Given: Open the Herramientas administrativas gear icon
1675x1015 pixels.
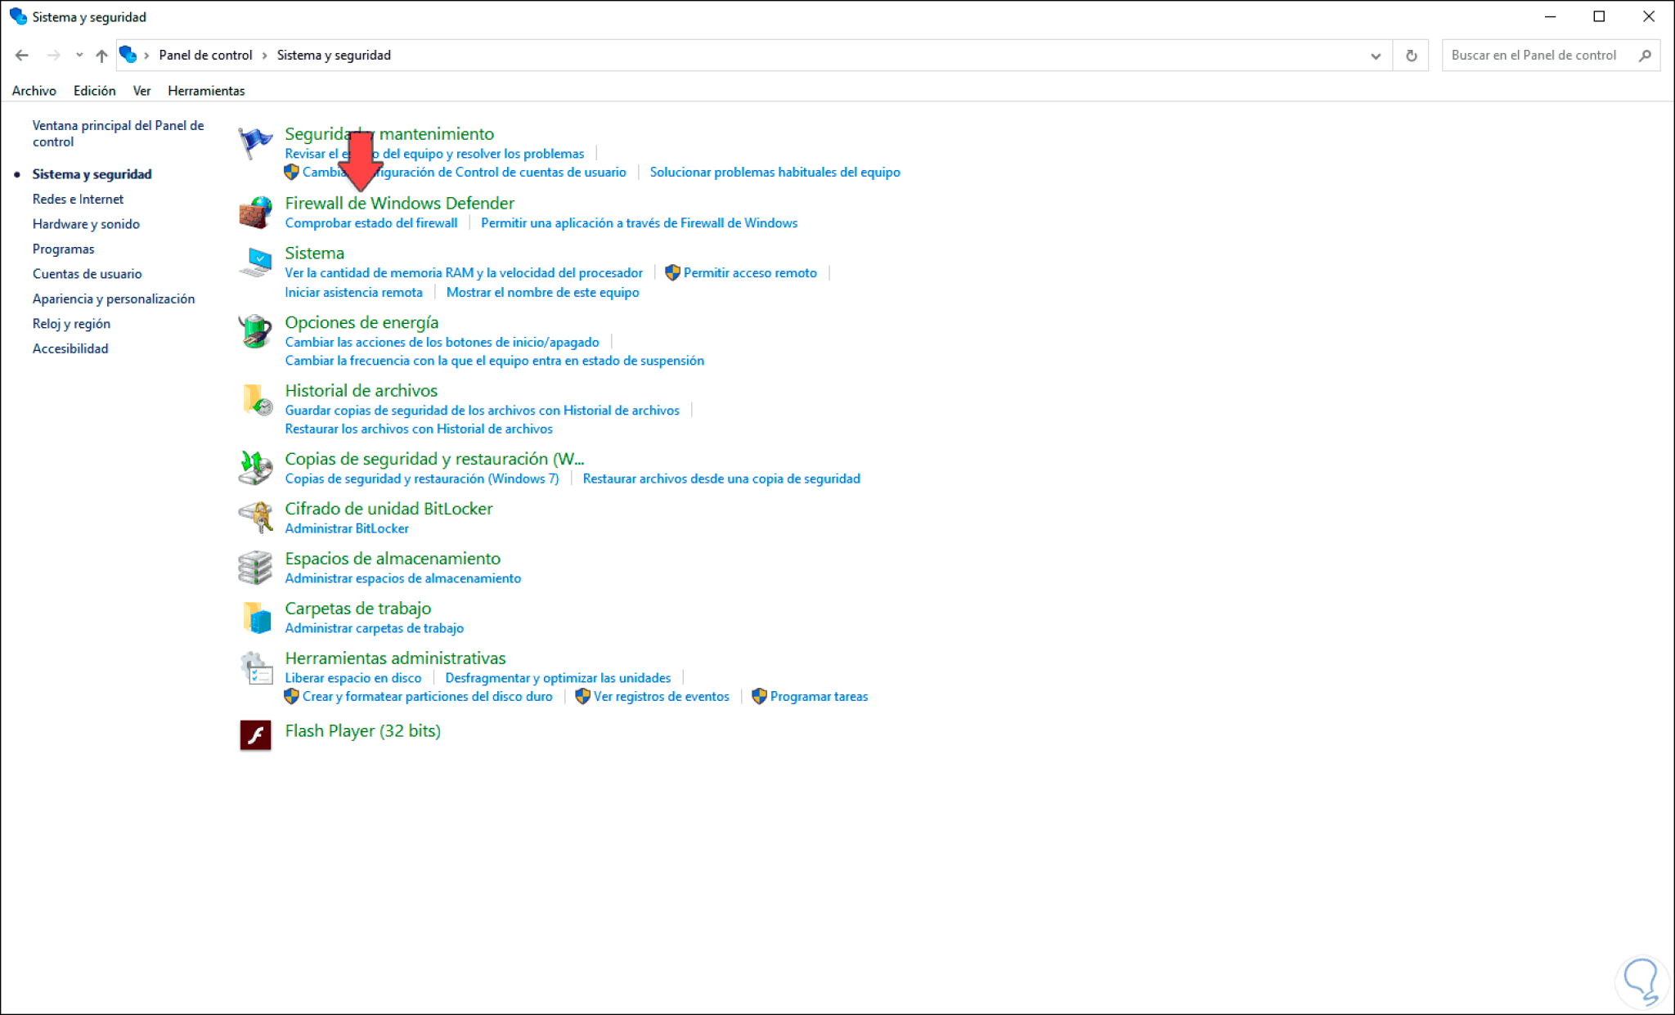Looking at the screenshot, I should point(255,668).
